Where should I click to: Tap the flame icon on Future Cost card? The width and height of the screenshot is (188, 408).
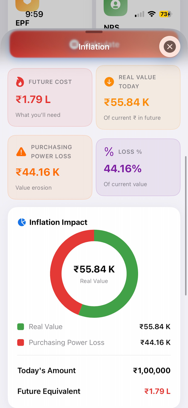pyautogui.click(x=20, y=82)
